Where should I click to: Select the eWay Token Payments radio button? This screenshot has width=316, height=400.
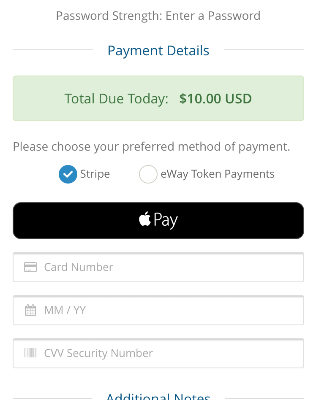(148, 174)
